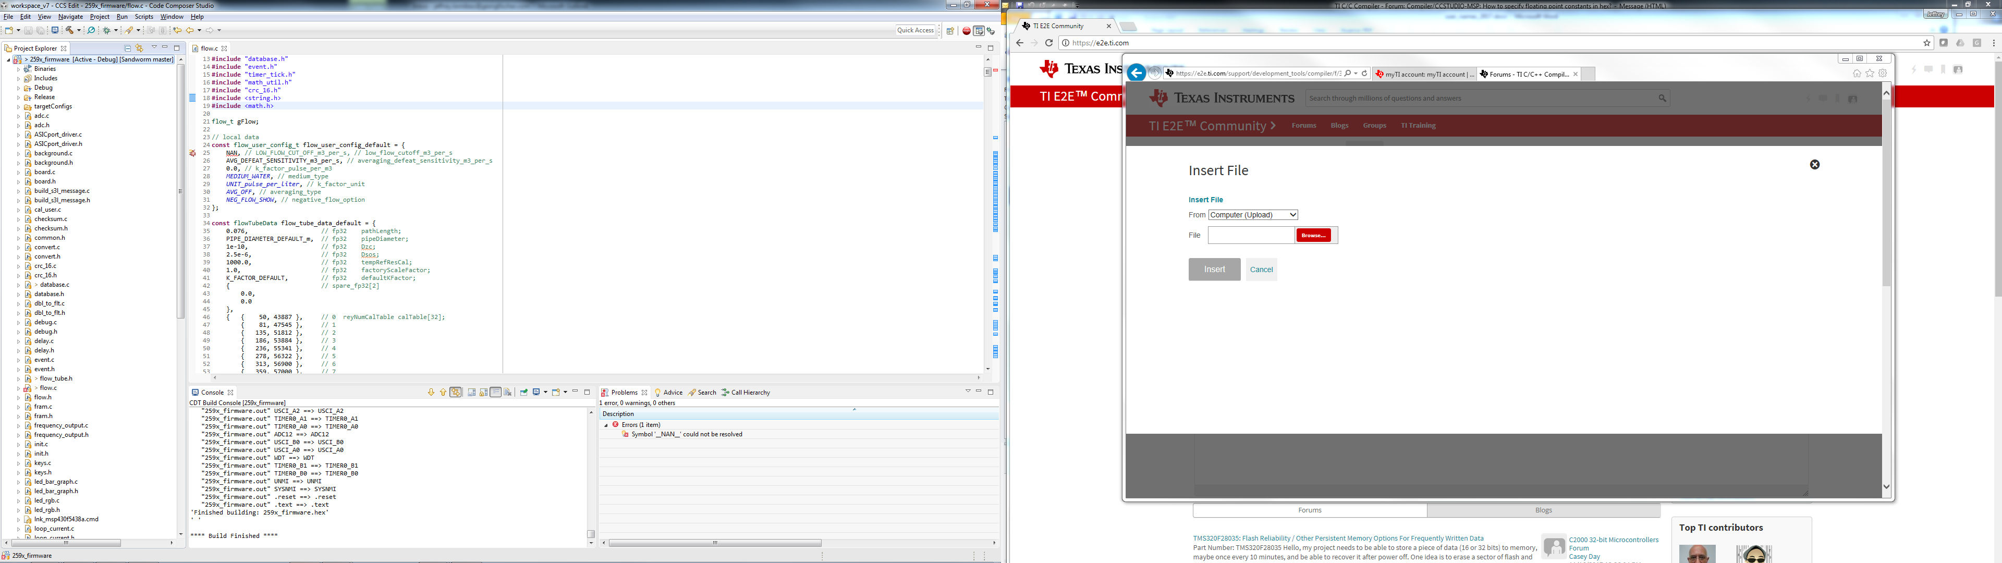Click console next error down arrow
The image size is (2002, 563).
pos(431,392)
